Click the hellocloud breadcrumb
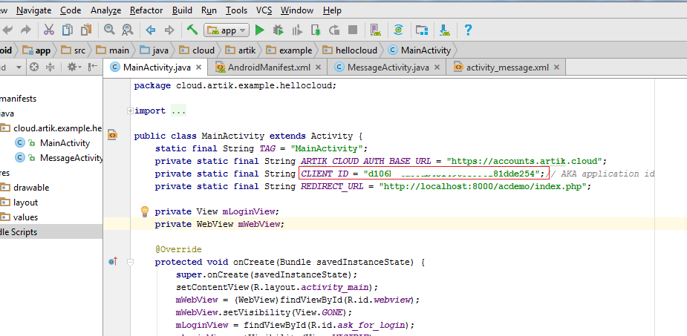687x336 pixels. [x=350, y=50]
